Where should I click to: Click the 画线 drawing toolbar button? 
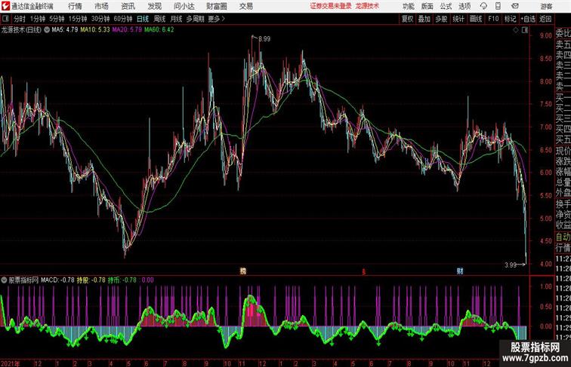point(476,19)
